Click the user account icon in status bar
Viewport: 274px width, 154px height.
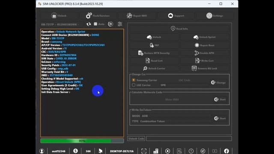[42, 151]
